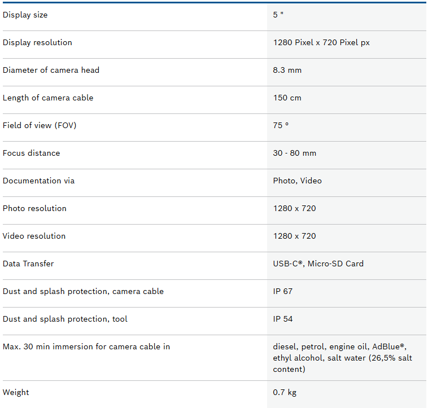Select the IP 54 value
428x408 pixels.
[x=283, y=319]
